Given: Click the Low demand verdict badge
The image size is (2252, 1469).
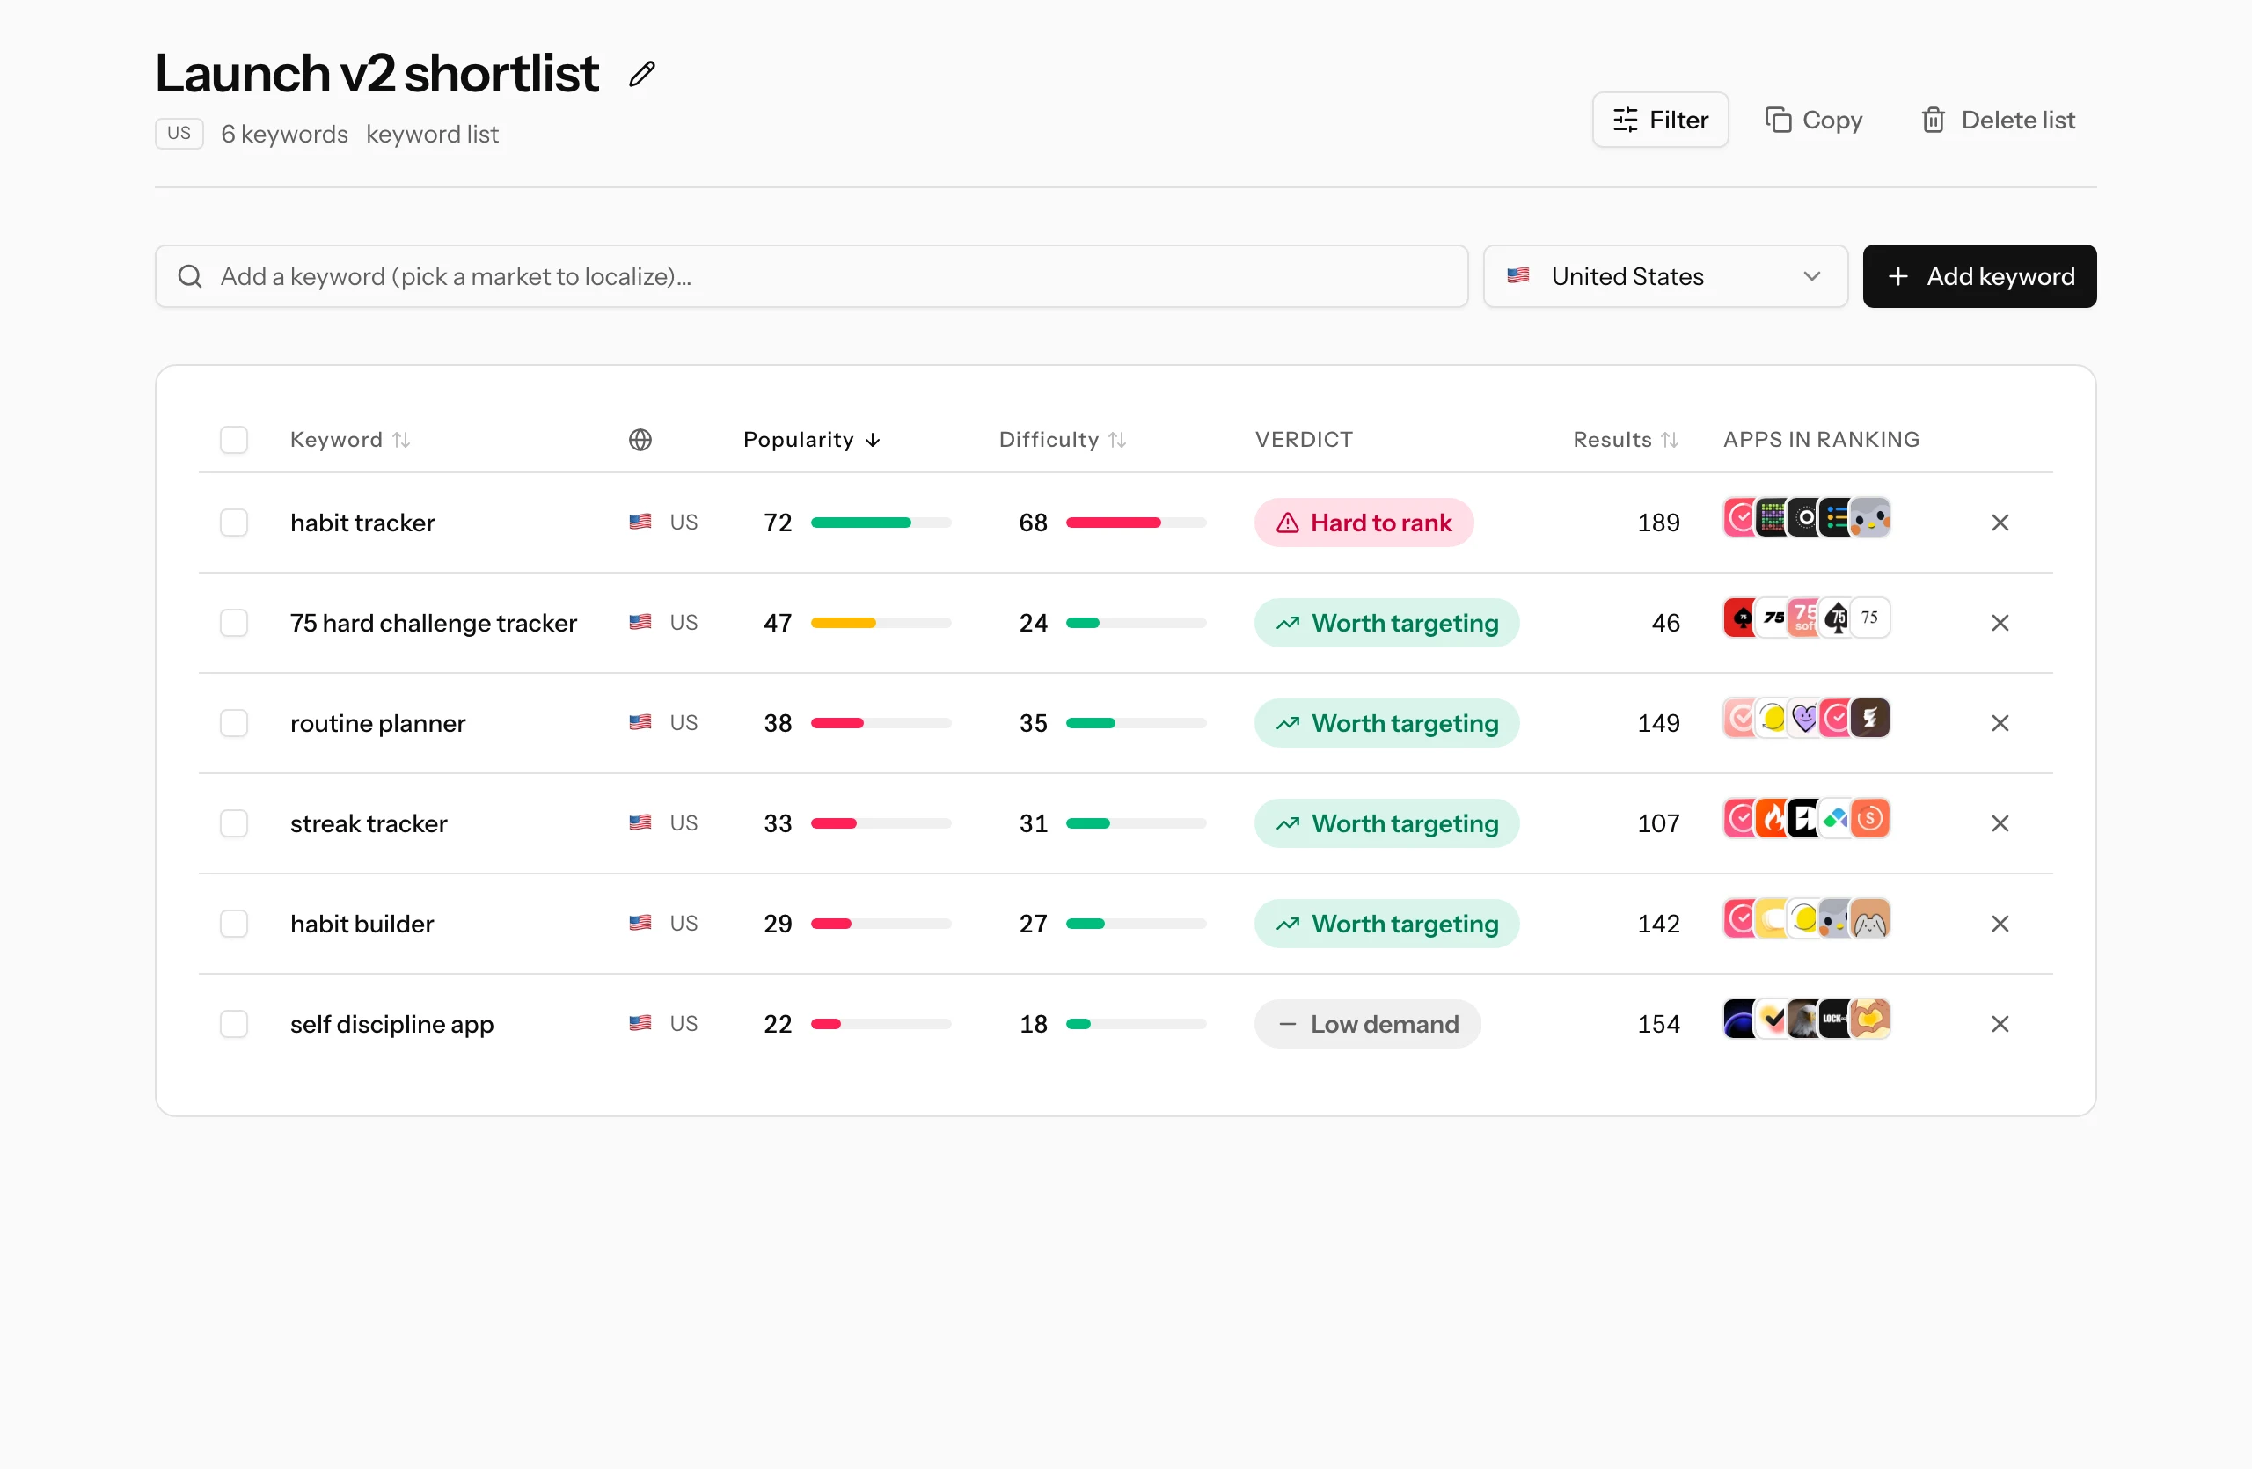Looking at the screenshot, I should (x=1367, y=1024).
